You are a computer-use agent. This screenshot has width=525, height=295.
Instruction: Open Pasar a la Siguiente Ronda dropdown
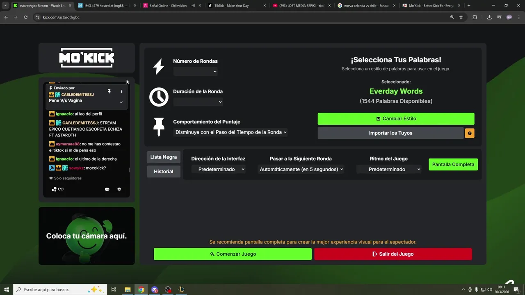tap(301, 169)
